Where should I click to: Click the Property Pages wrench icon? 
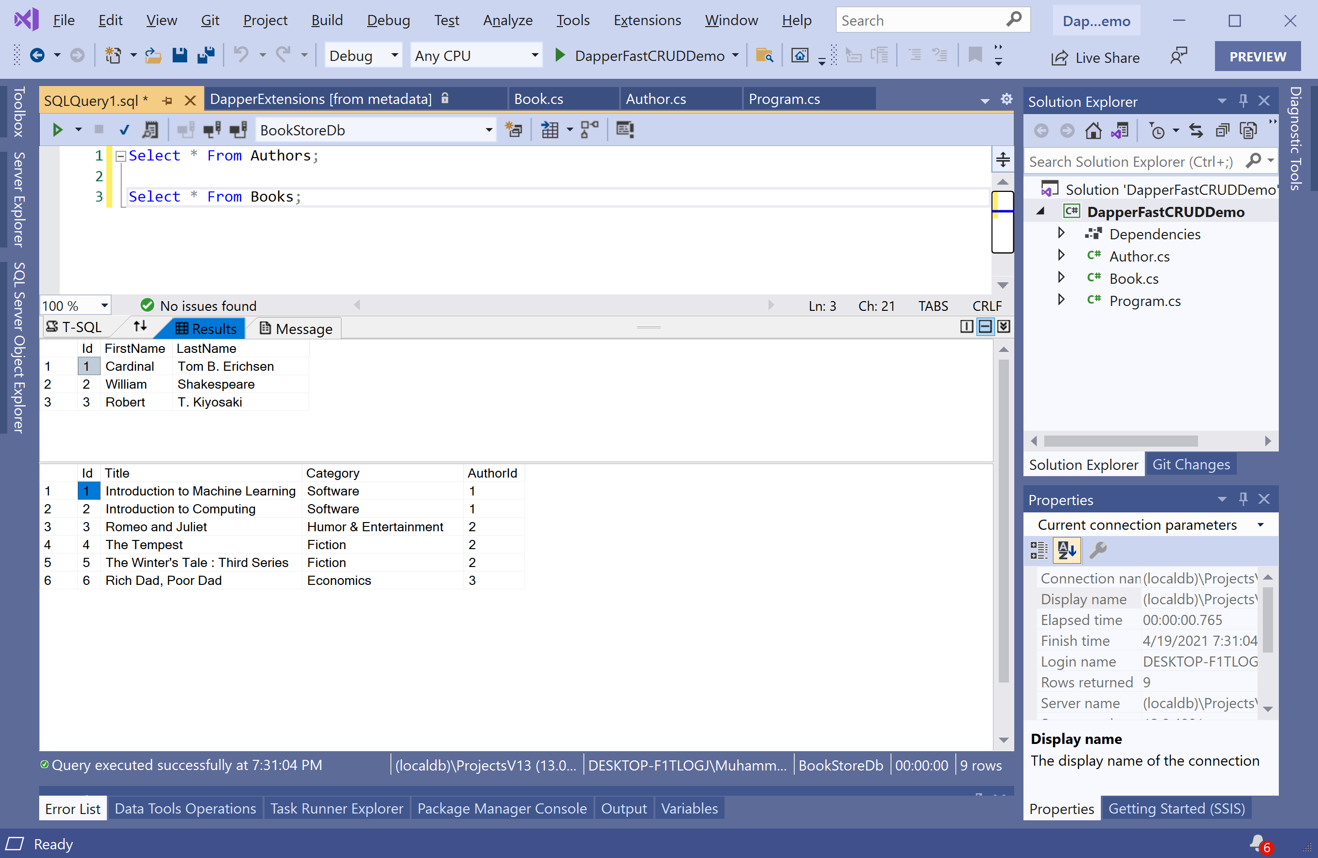coord(1097,550)
